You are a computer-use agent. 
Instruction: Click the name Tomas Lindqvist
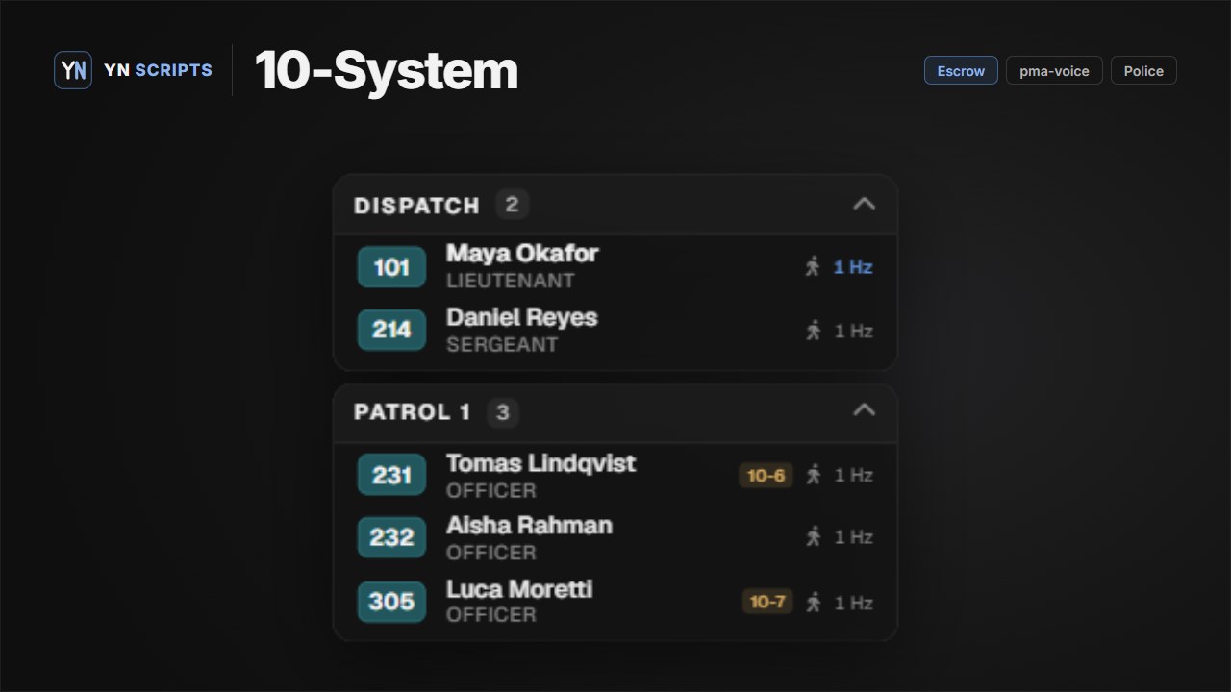pyautogui.click(x=541, y=463)
